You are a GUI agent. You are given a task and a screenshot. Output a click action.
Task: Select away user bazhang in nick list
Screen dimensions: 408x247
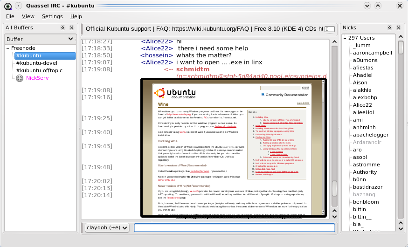pyautogui.click(x=364, y=195)
